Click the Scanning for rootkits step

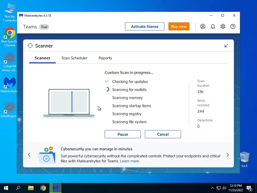coord(129,90)
